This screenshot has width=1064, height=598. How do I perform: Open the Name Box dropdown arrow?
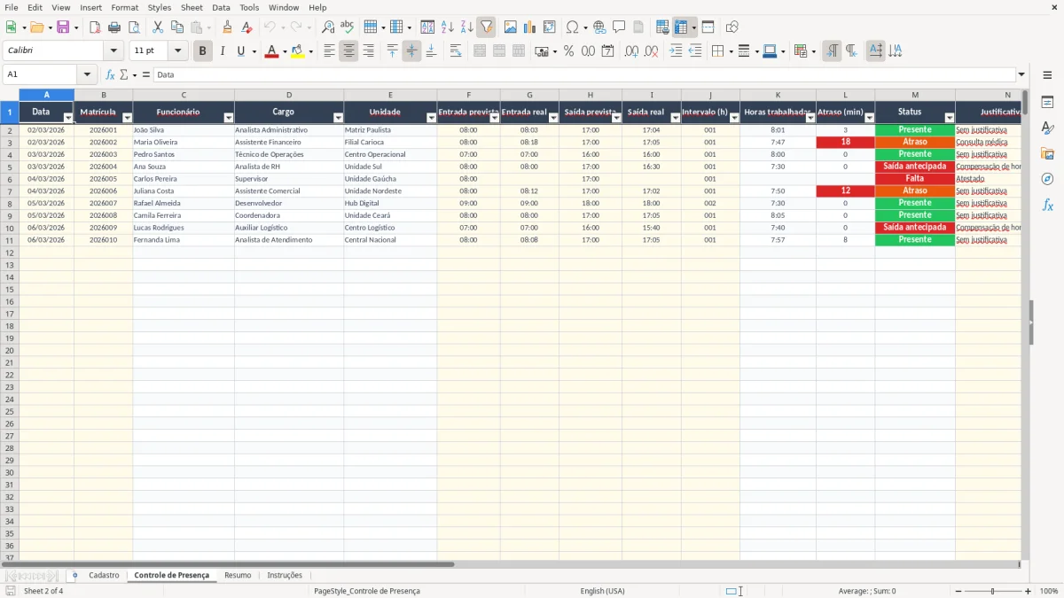(87, 75)
